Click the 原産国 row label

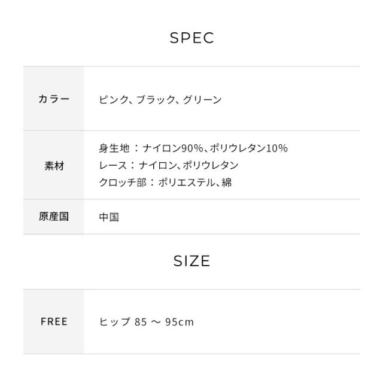(x=54, y=217)
